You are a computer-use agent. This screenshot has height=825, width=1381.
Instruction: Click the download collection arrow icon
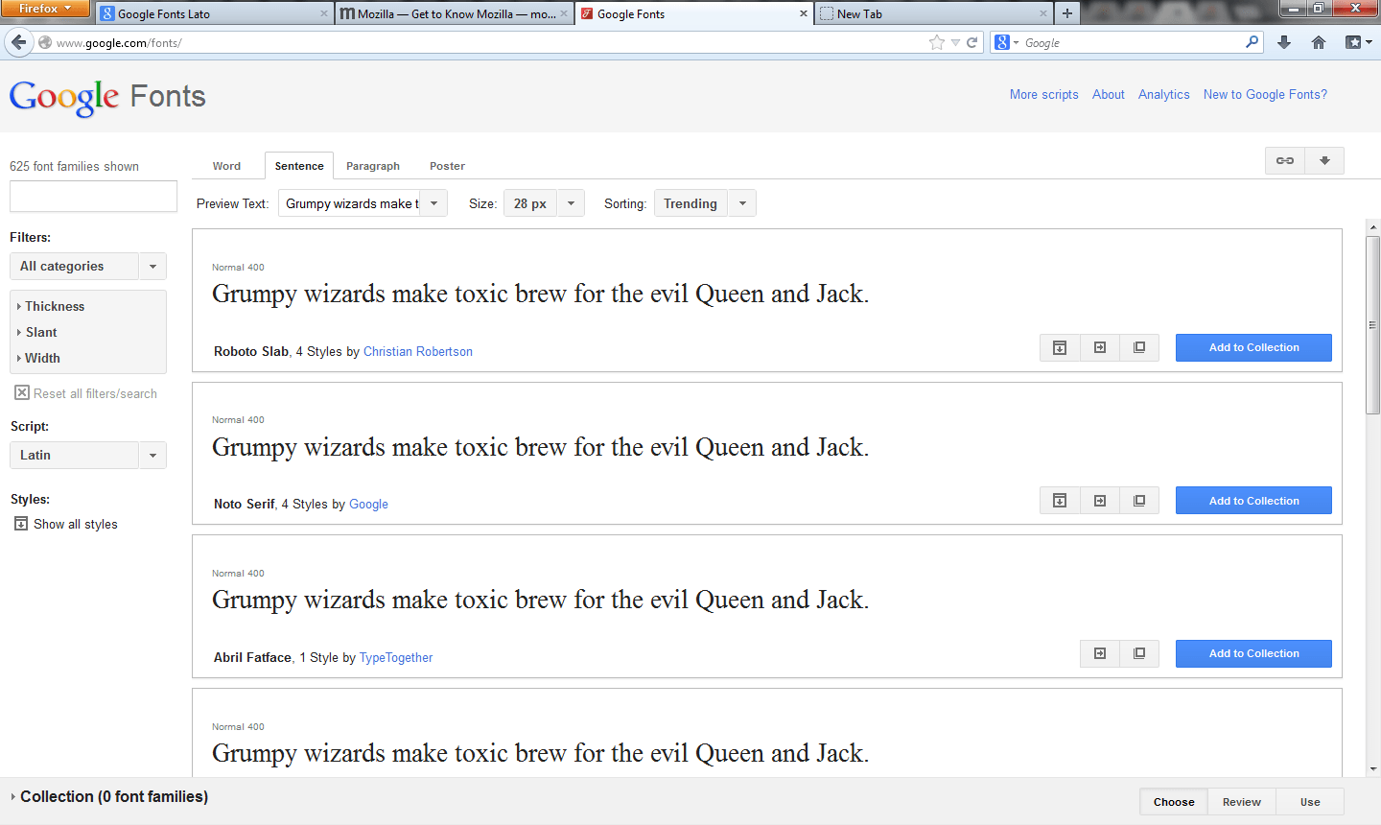point(1324,160)
